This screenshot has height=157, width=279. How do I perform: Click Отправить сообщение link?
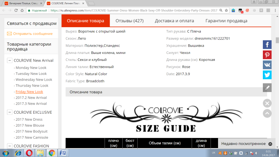click(x=33, y=34)
